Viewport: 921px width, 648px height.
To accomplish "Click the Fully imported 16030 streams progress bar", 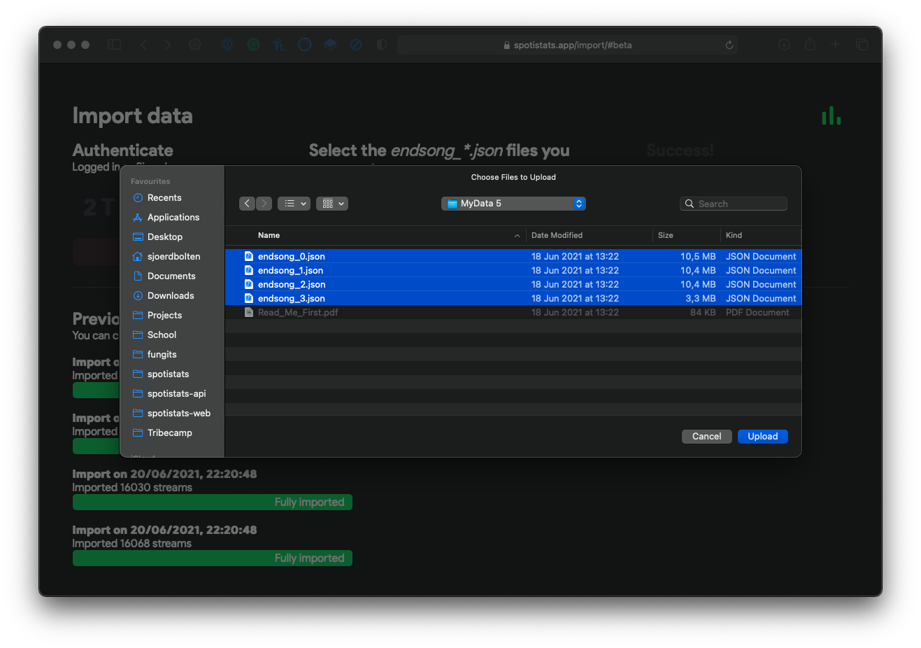I will pos(212,502).
